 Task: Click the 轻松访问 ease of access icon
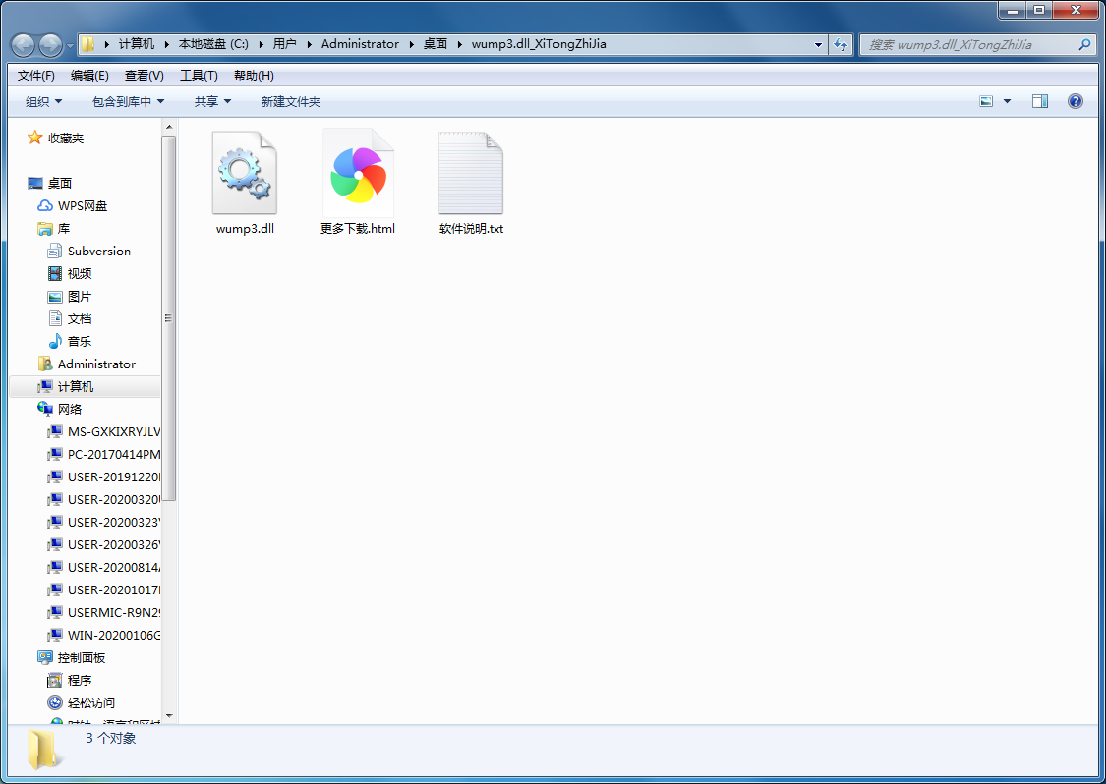(54, 702)
